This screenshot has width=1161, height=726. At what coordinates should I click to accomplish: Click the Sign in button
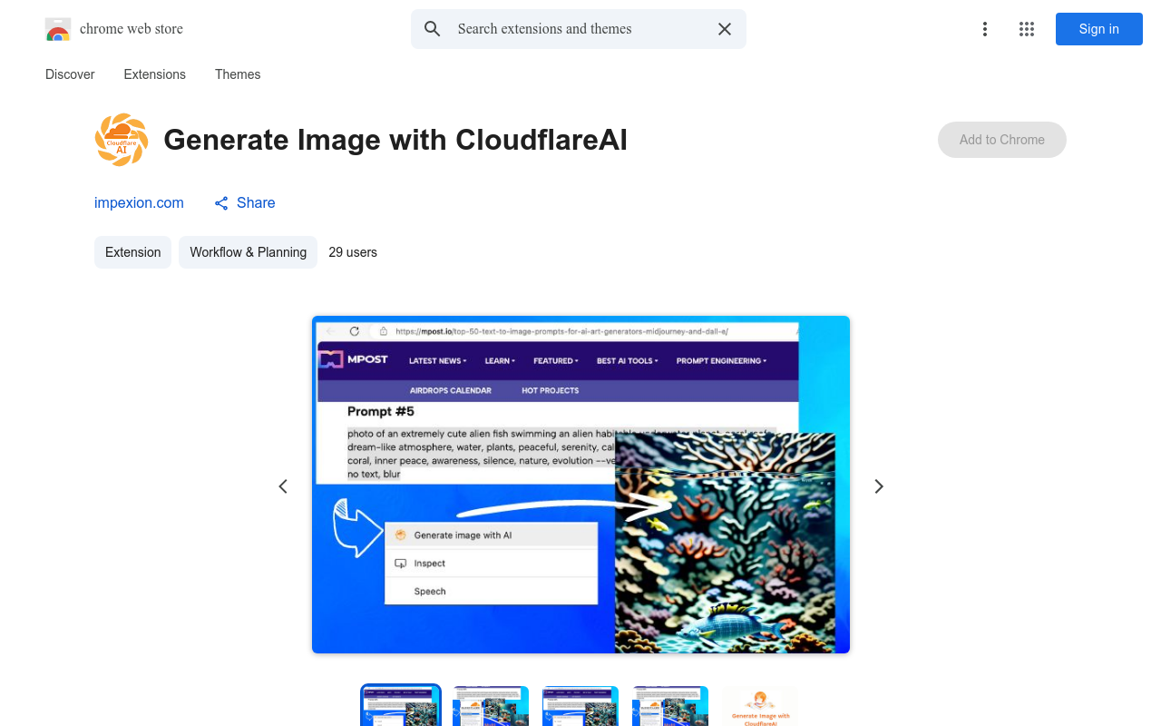[x=1099, y=29]
